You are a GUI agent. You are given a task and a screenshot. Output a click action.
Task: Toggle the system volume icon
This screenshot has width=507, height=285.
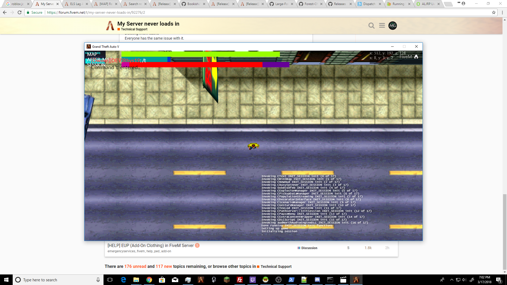click(x=464, y=280)
